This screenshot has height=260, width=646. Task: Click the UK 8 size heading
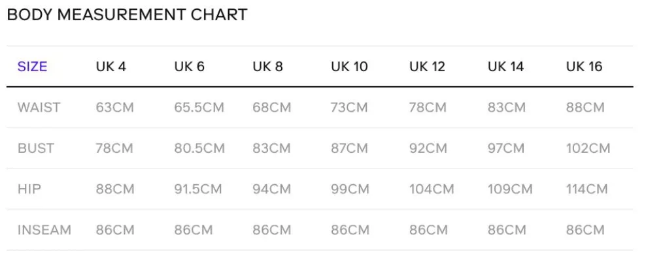268,66
